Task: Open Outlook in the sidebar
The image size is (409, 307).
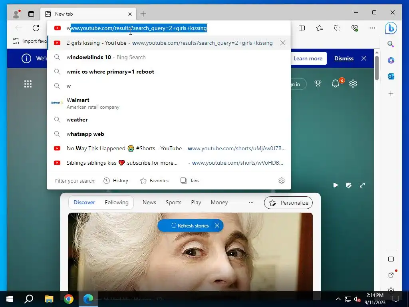Action: [391, 76]
